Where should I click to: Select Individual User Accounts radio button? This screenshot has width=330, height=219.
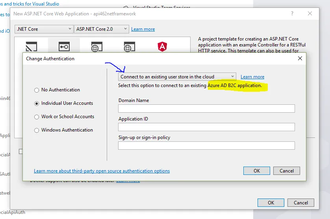click(37, 103)
